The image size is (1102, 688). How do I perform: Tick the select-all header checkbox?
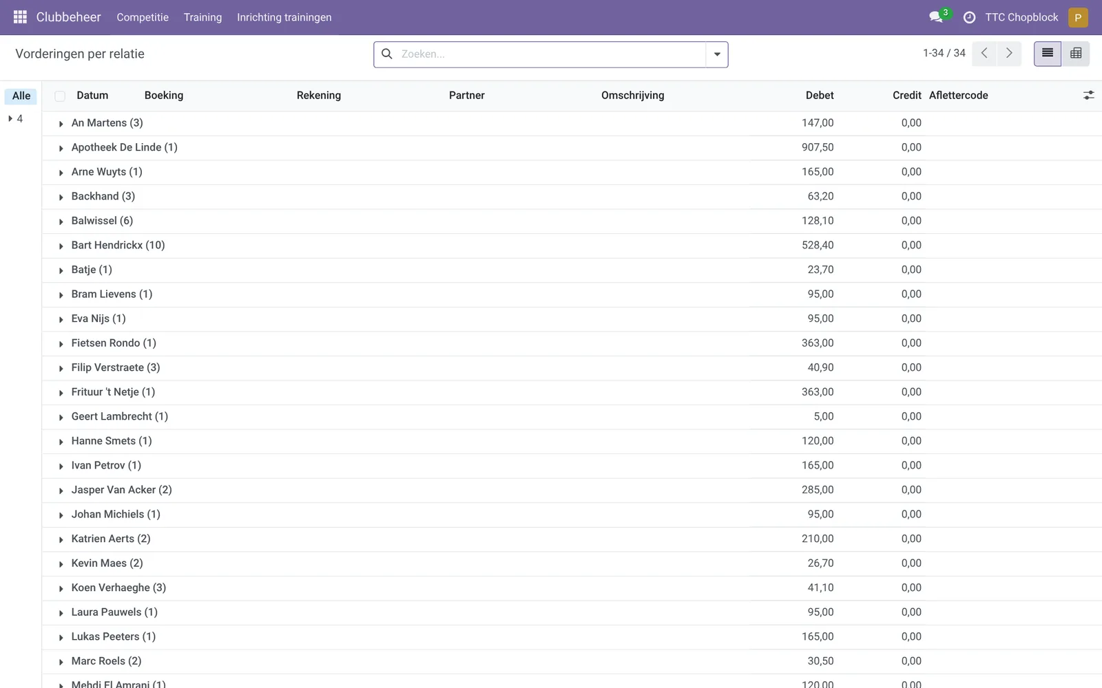60,96
